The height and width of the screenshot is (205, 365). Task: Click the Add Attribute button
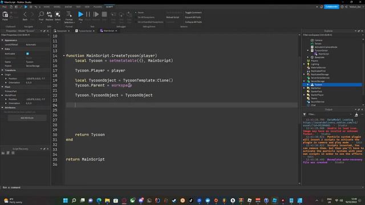click(27, 118)
